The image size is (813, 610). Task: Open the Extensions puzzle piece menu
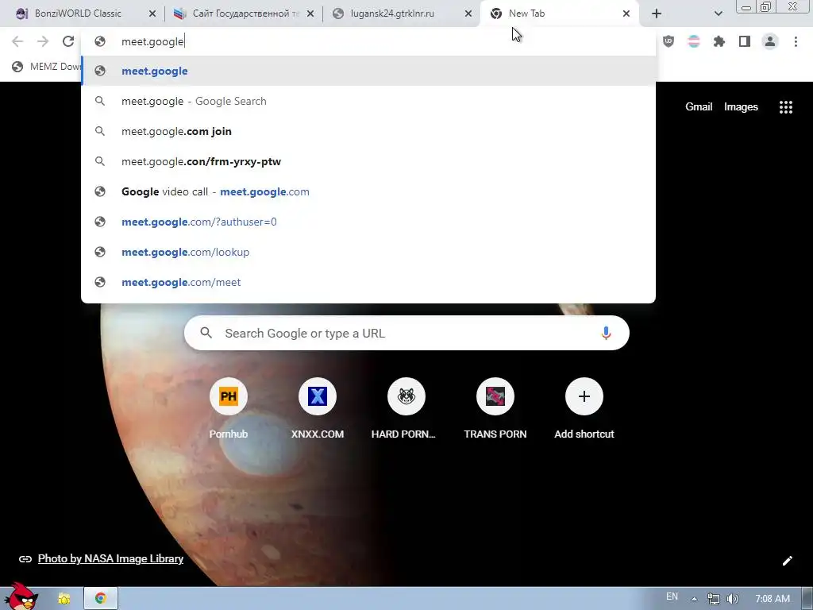click(719, 41)
